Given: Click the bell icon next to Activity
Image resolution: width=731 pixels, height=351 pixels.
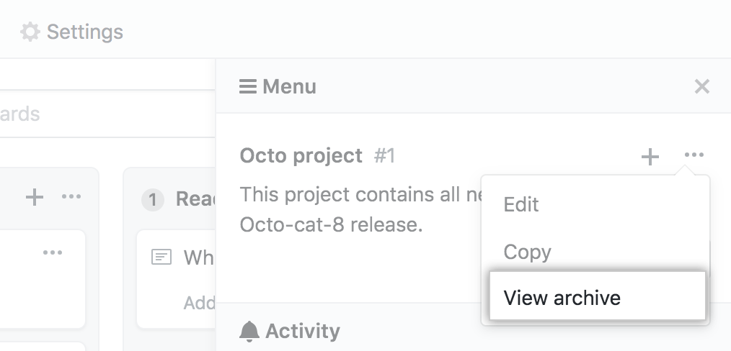Looking at the screenshot, I should click(x=249, y=331).
